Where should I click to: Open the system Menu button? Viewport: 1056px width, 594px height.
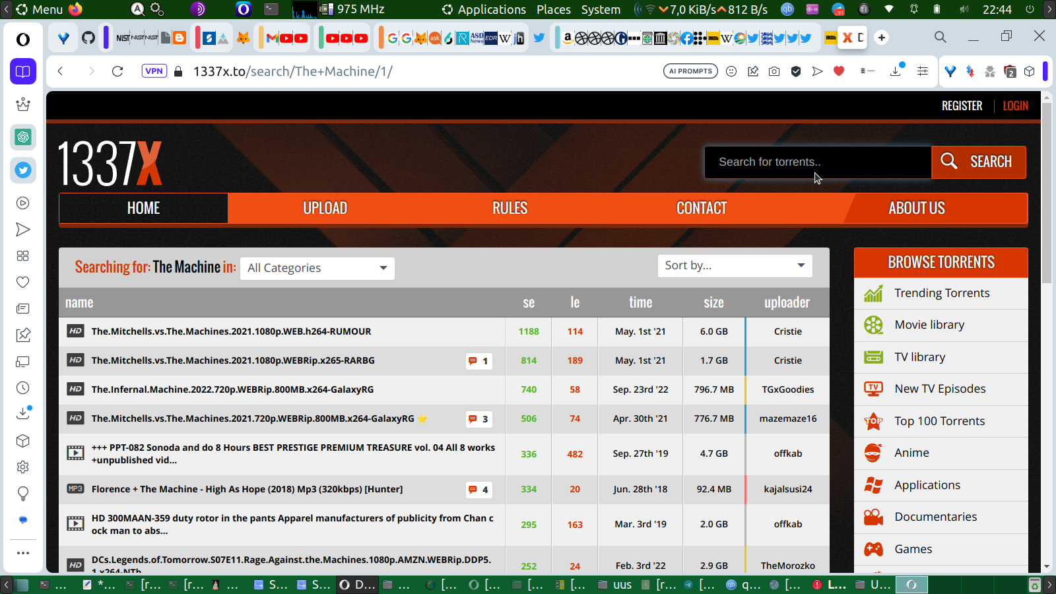[40, 9]
